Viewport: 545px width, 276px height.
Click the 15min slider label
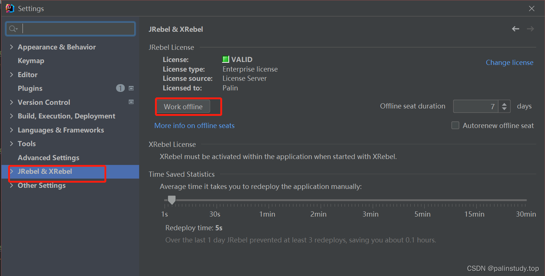(474, 214)
